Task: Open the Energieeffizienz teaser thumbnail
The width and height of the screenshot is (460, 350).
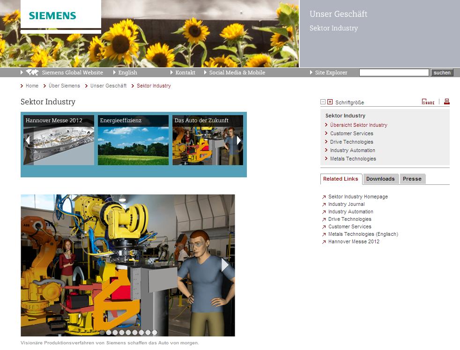Action: 133,140
